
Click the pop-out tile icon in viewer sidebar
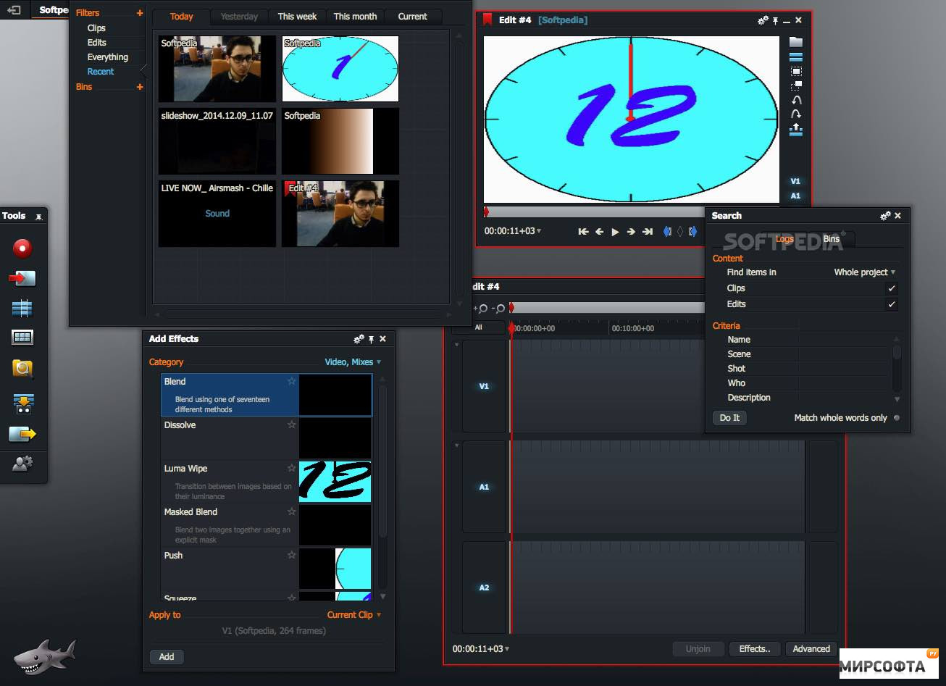[x=796, y=85]
